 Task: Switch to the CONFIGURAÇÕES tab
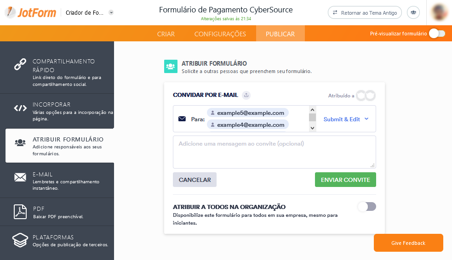click(220, 34)
